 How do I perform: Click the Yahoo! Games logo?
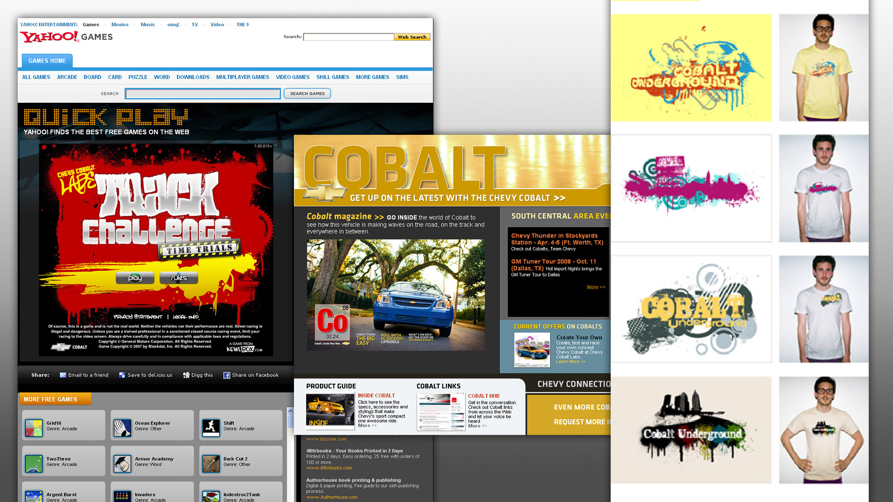(x=66, y=37)
